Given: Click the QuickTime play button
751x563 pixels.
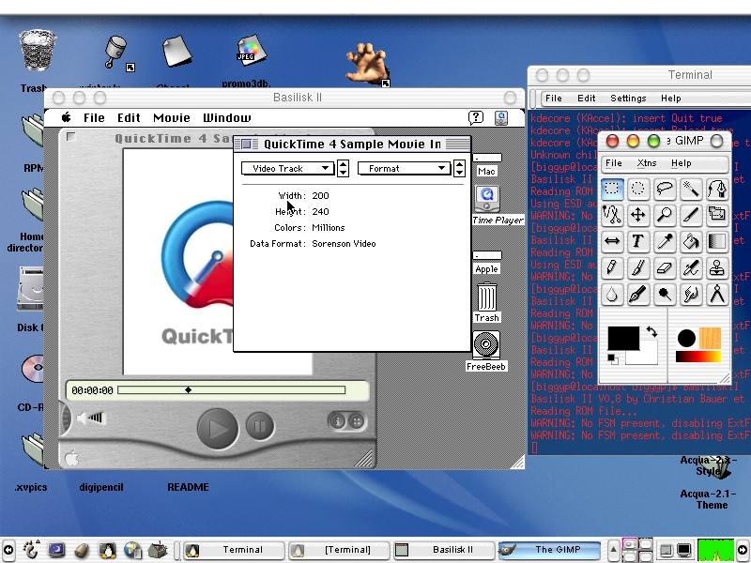Looking at the screenshot, I should [217, 429].
